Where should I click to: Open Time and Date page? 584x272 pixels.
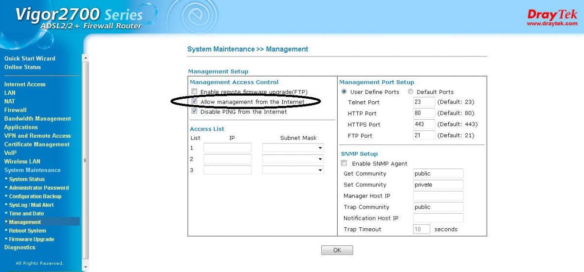pyautogui.click(x=26, y=214)
